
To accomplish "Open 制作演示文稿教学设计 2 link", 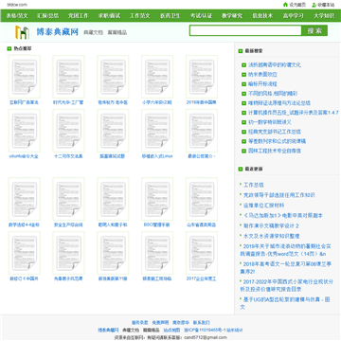I will [x=271, y=225].
